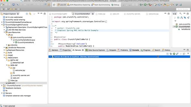Start the server with the green play icon in Servers view
The height and width of the screenshot is (107, 191).
coord(174,54)
